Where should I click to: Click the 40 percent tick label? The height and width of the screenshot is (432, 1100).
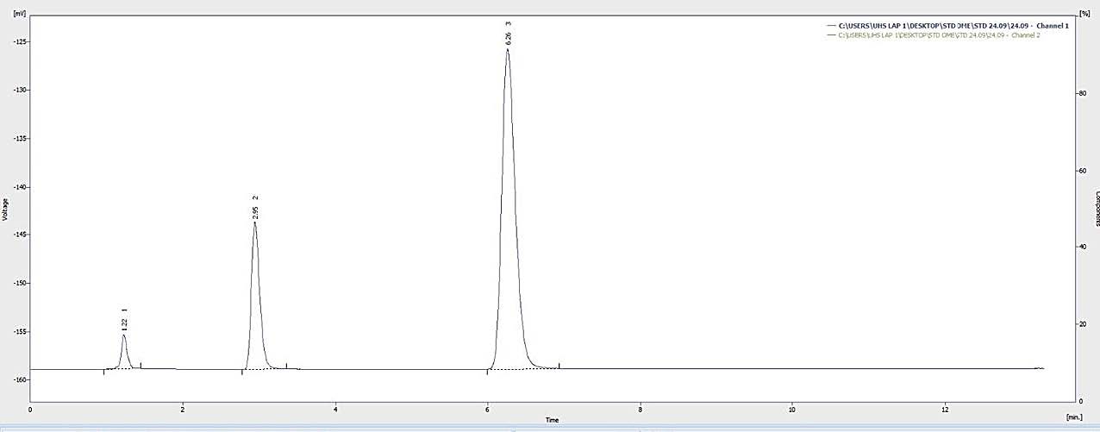click(1083, 247)
